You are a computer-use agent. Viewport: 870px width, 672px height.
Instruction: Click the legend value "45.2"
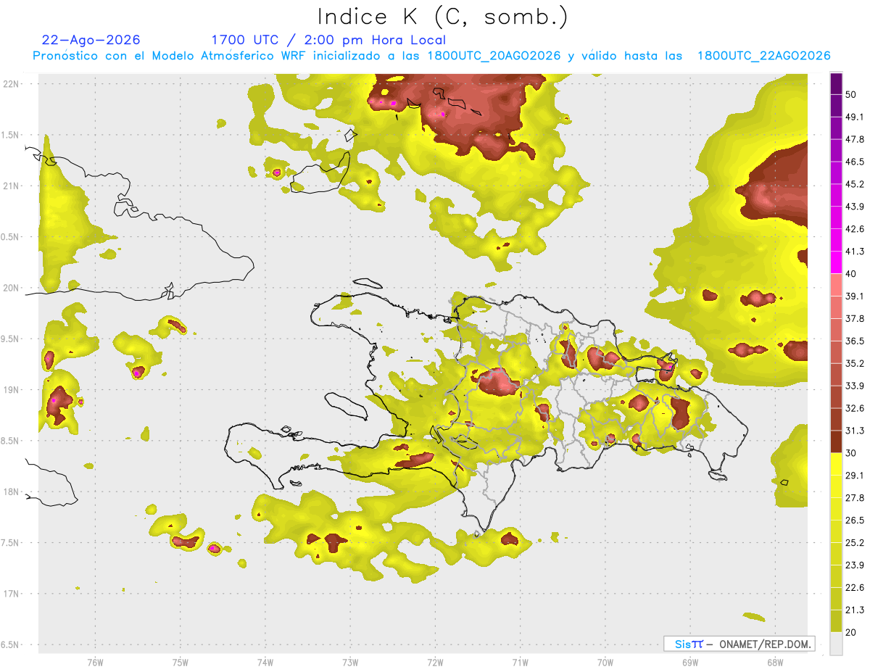(x=855, y=184)
